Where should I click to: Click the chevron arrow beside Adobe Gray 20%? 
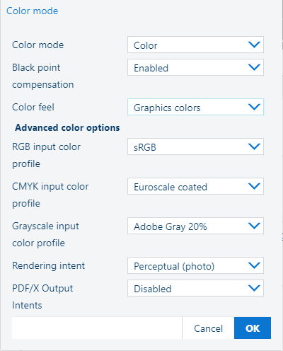[254, 226]
